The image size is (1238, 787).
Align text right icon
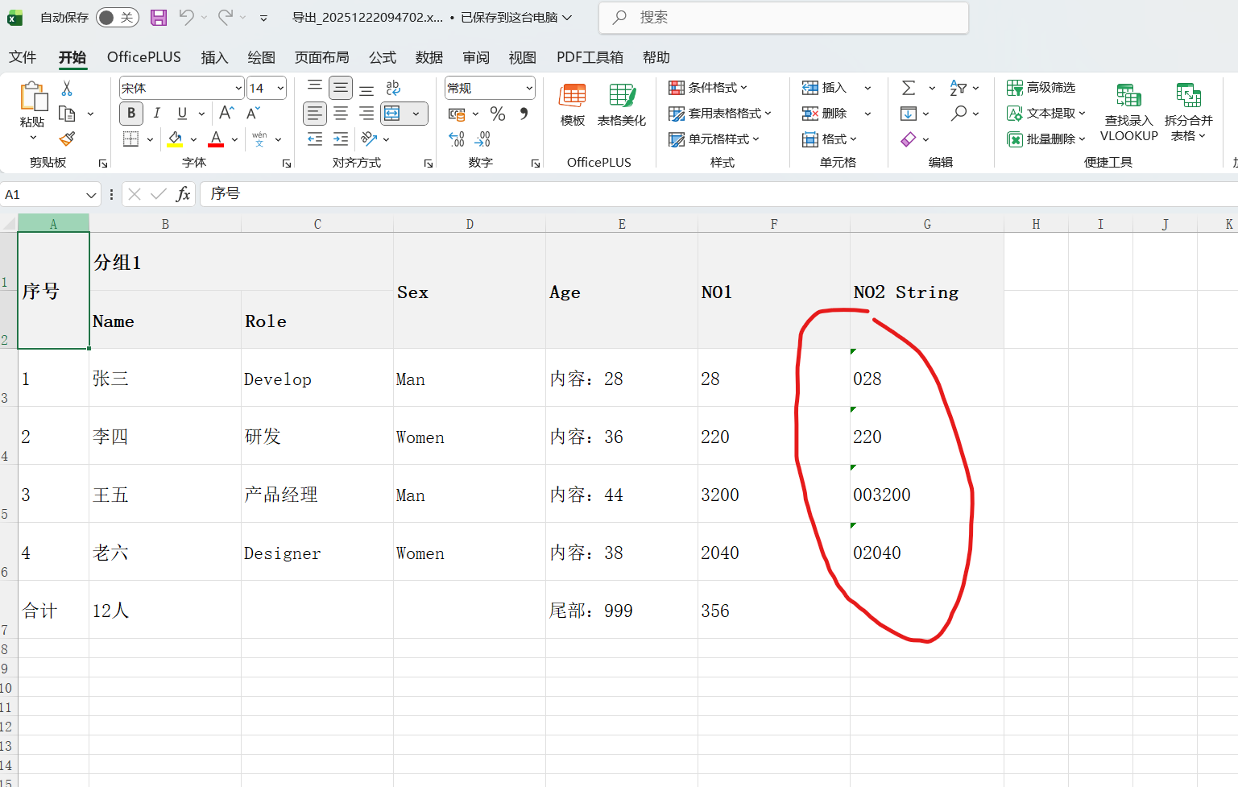pyautogui.click(x=366, y=114)
